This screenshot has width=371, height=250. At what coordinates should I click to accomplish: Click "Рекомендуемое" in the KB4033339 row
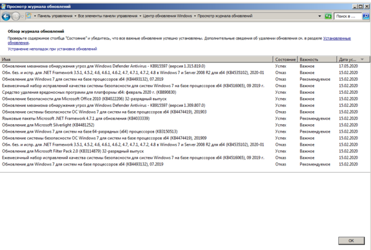[315, 119]
